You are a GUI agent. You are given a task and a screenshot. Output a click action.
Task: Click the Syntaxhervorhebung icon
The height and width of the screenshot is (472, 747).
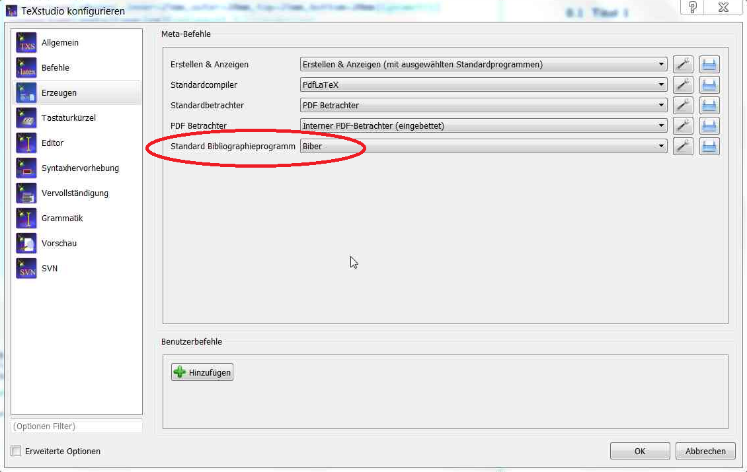tap(26, 168)
